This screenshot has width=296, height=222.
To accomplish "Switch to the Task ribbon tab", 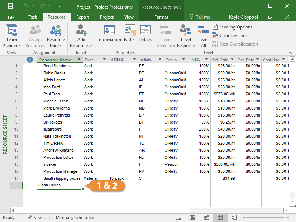I will coord(33,17).
